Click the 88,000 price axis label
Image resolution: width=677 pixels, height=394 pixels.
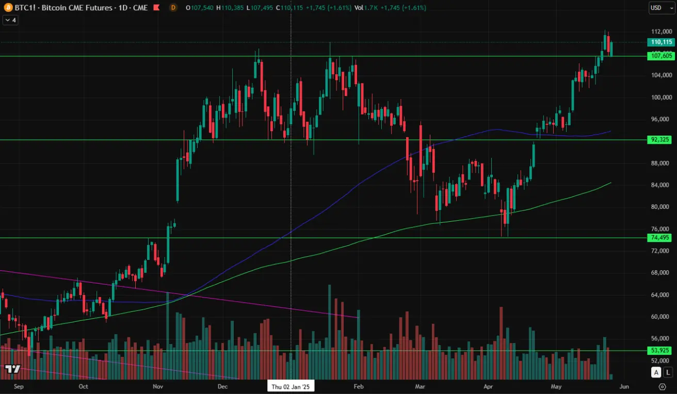(x=661, y=163)
